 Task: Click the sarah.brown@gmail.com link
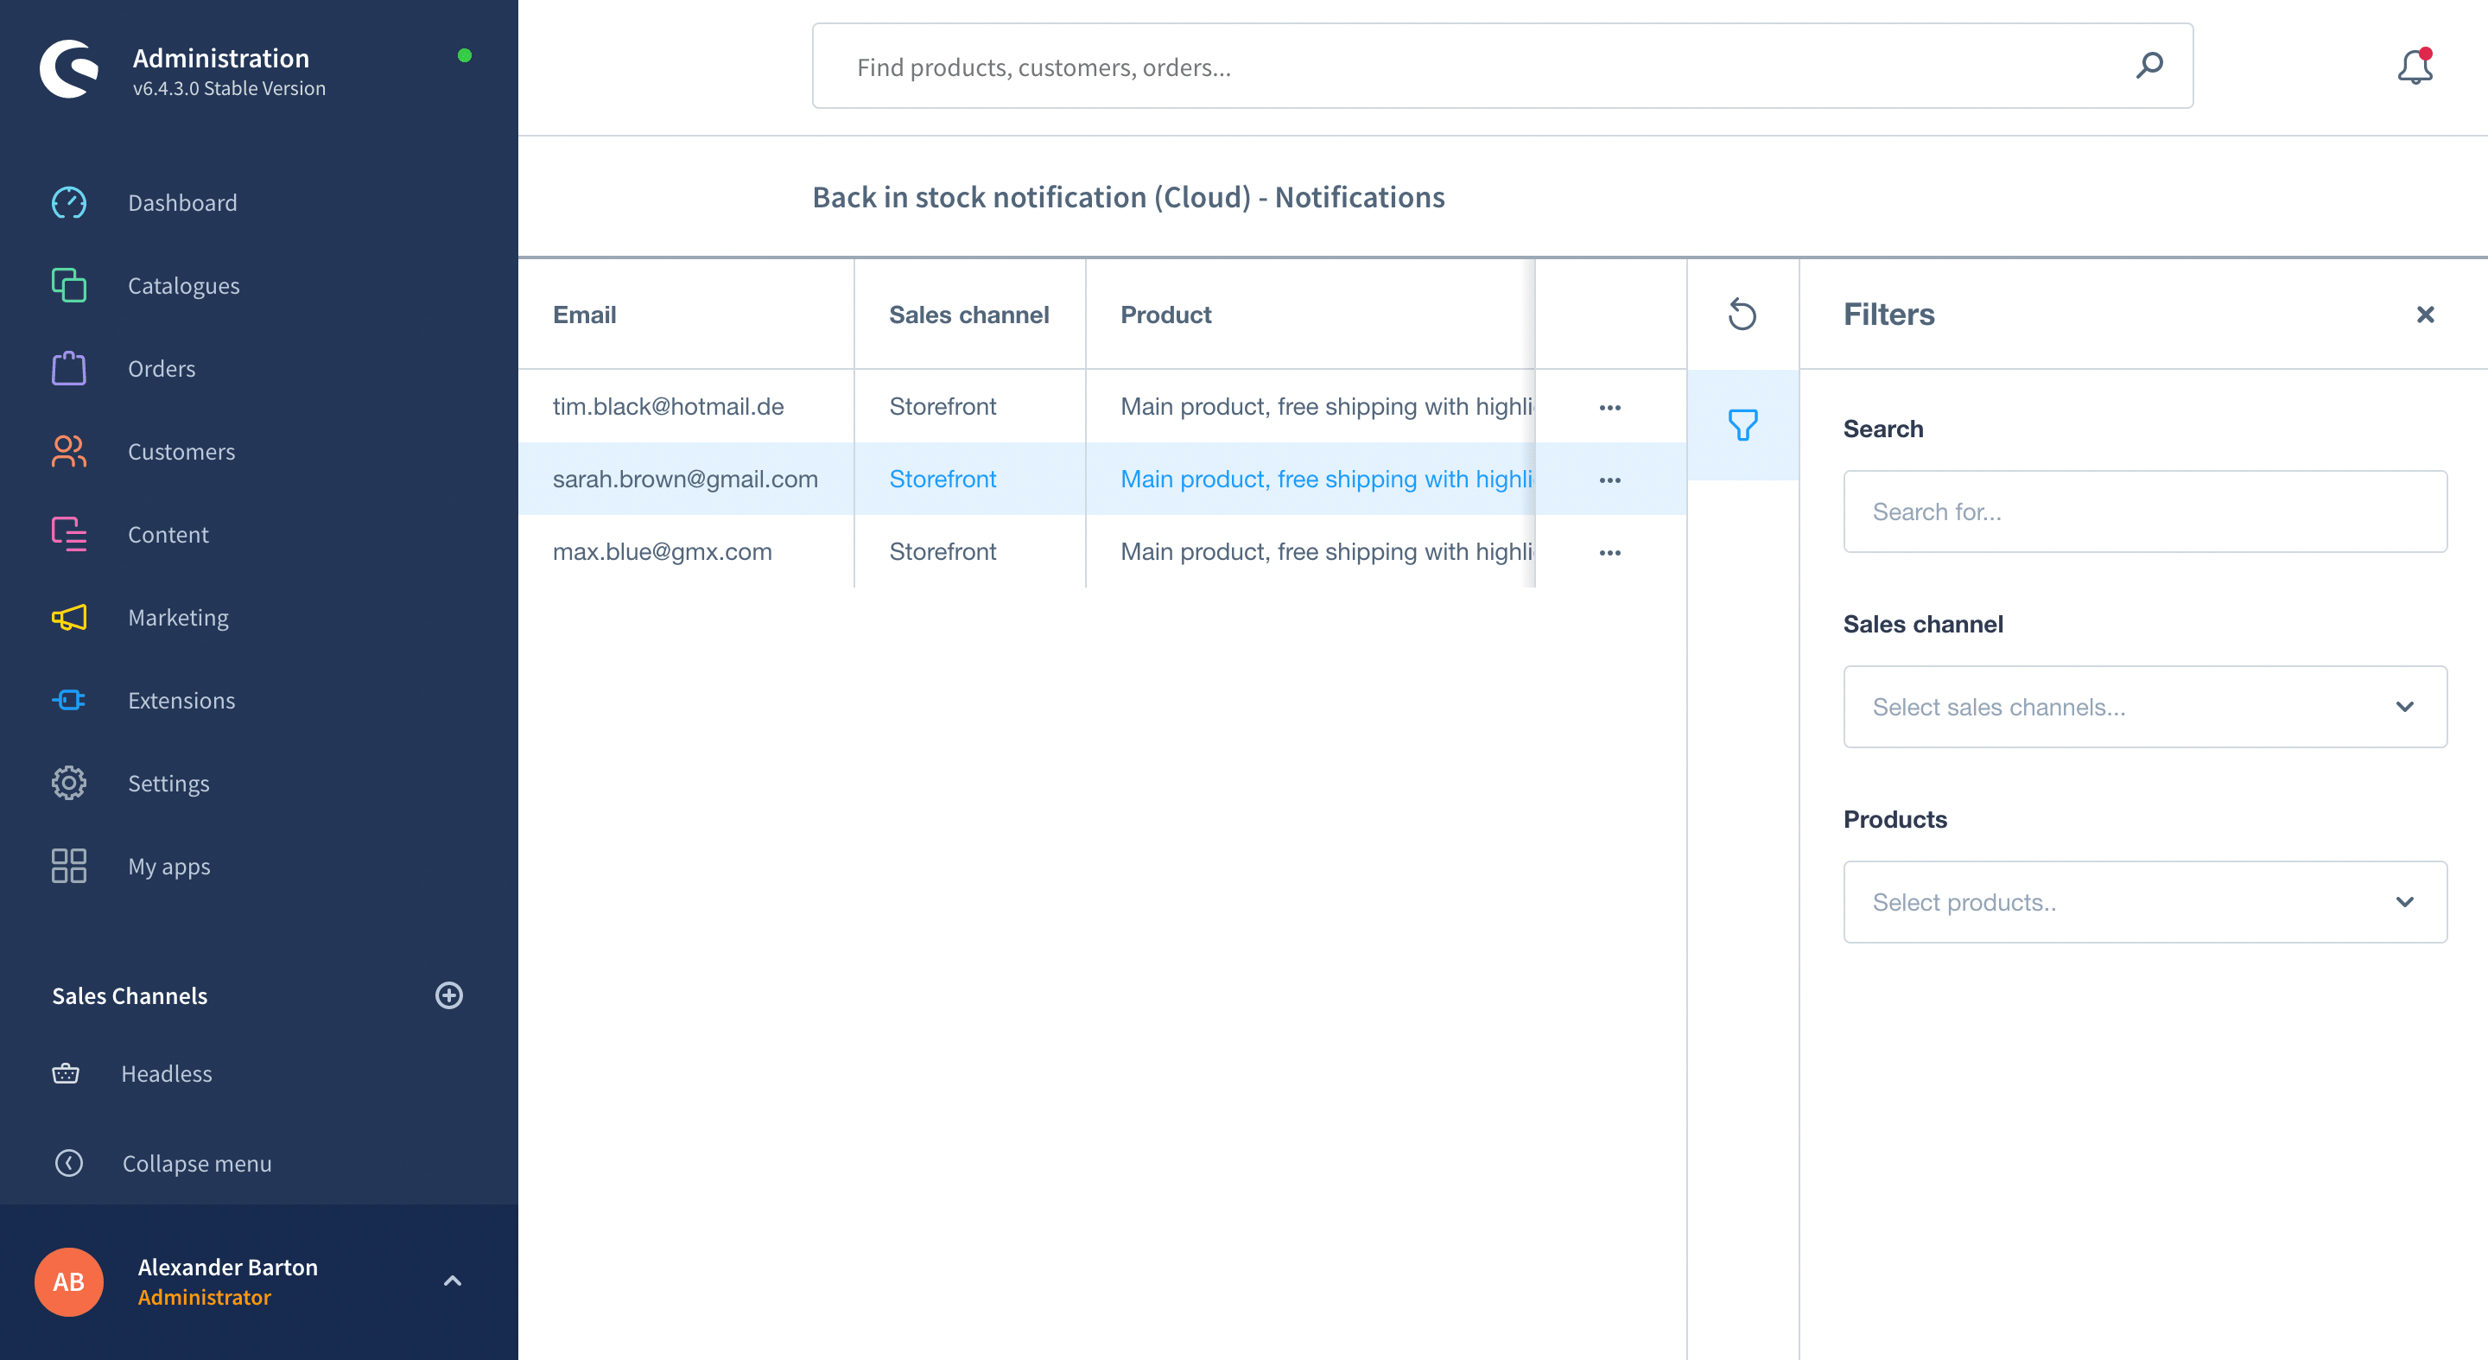tap(685, 479)
